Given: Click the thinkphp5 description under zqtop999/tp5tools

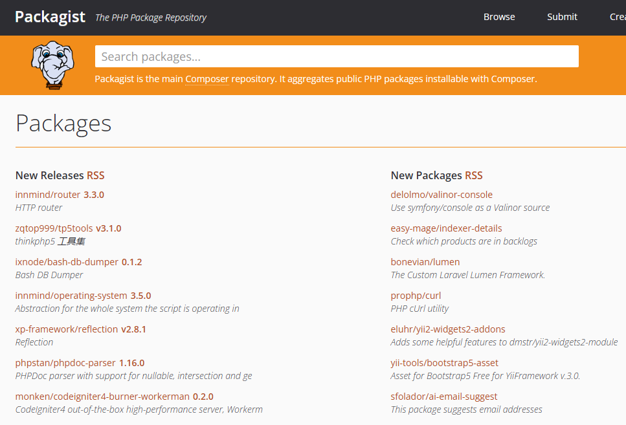Looking at the screenshot, I should click(50, 241).
